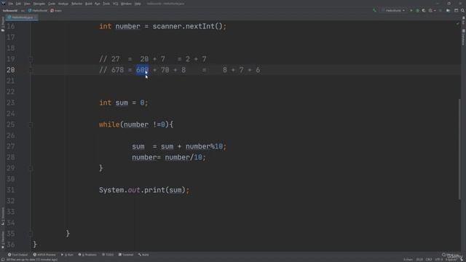Open the Navigate menu
466x262 pixels.
click(39, 4)
